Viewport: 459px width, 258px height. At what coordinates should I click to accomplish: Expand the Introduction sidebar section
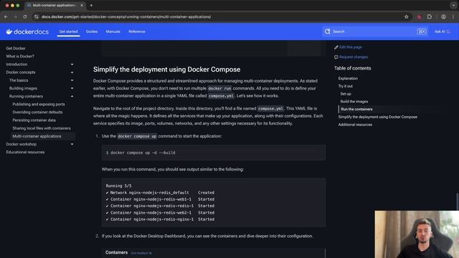pos(72,64)
